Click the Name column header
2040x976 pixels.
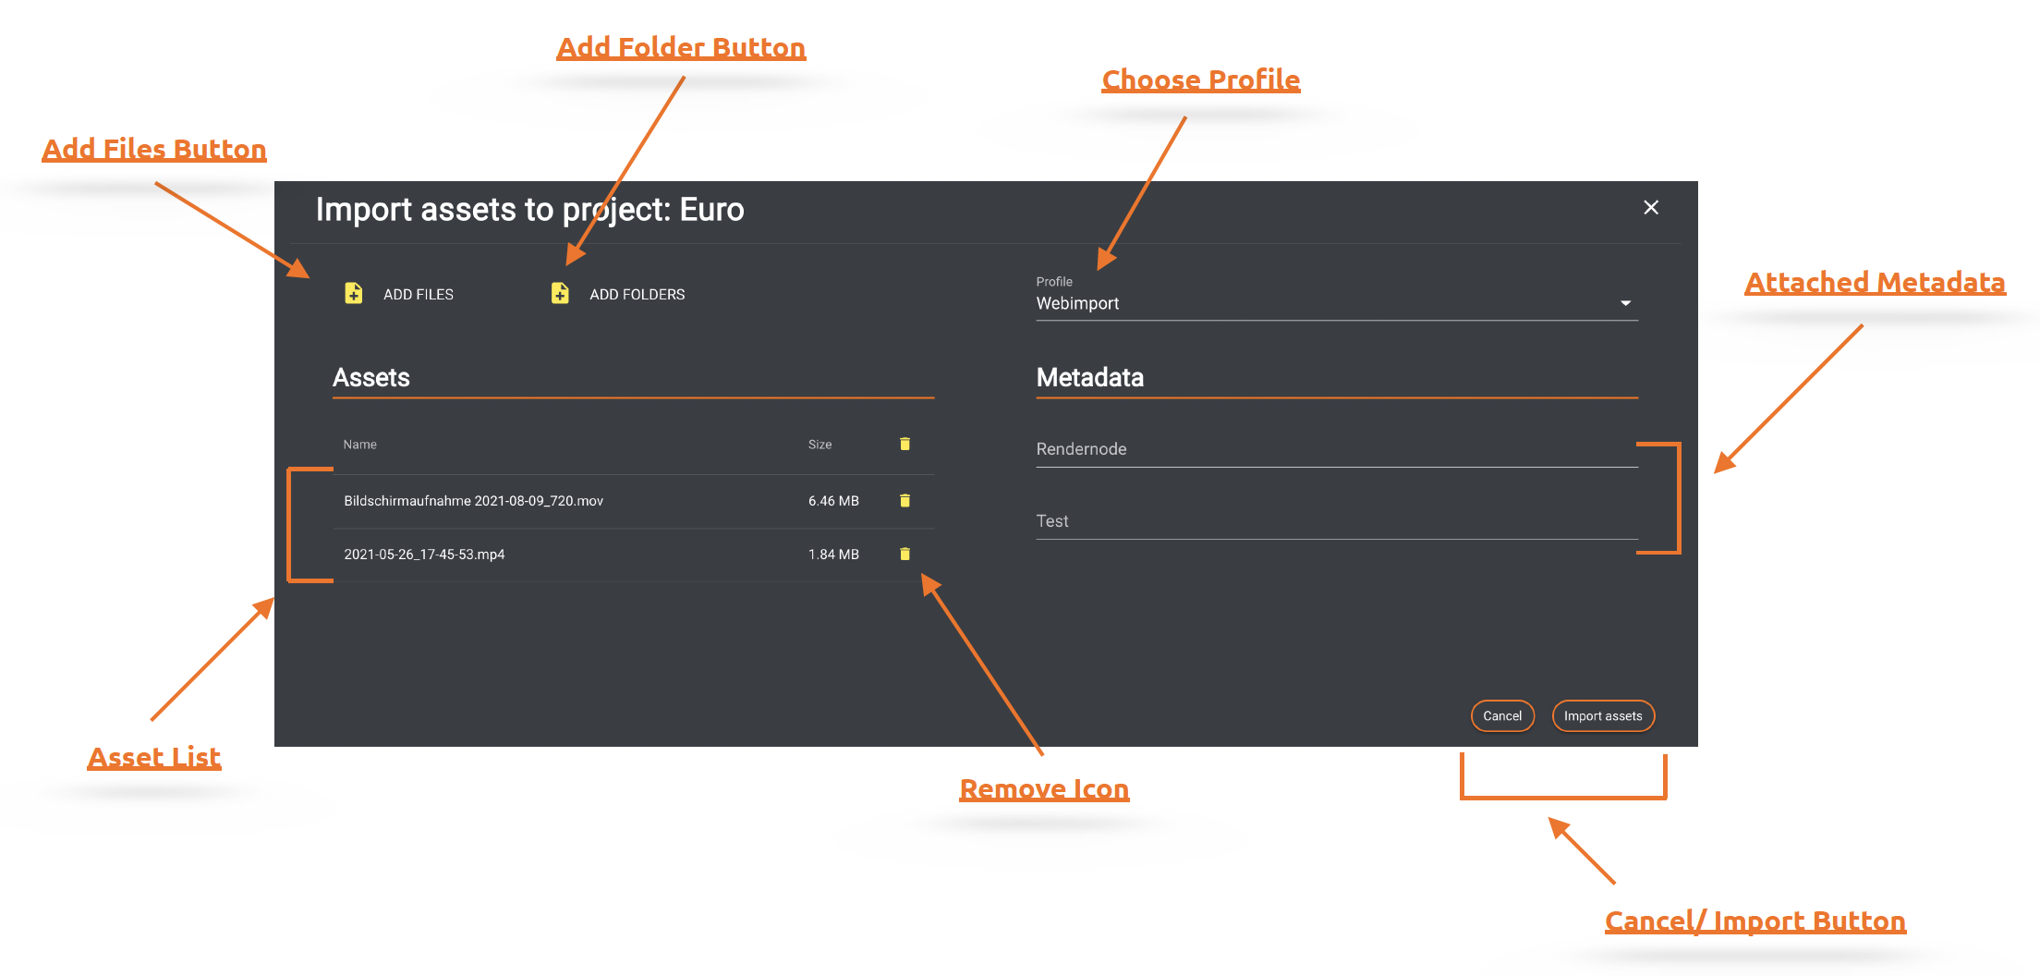(x=359, y=445)
